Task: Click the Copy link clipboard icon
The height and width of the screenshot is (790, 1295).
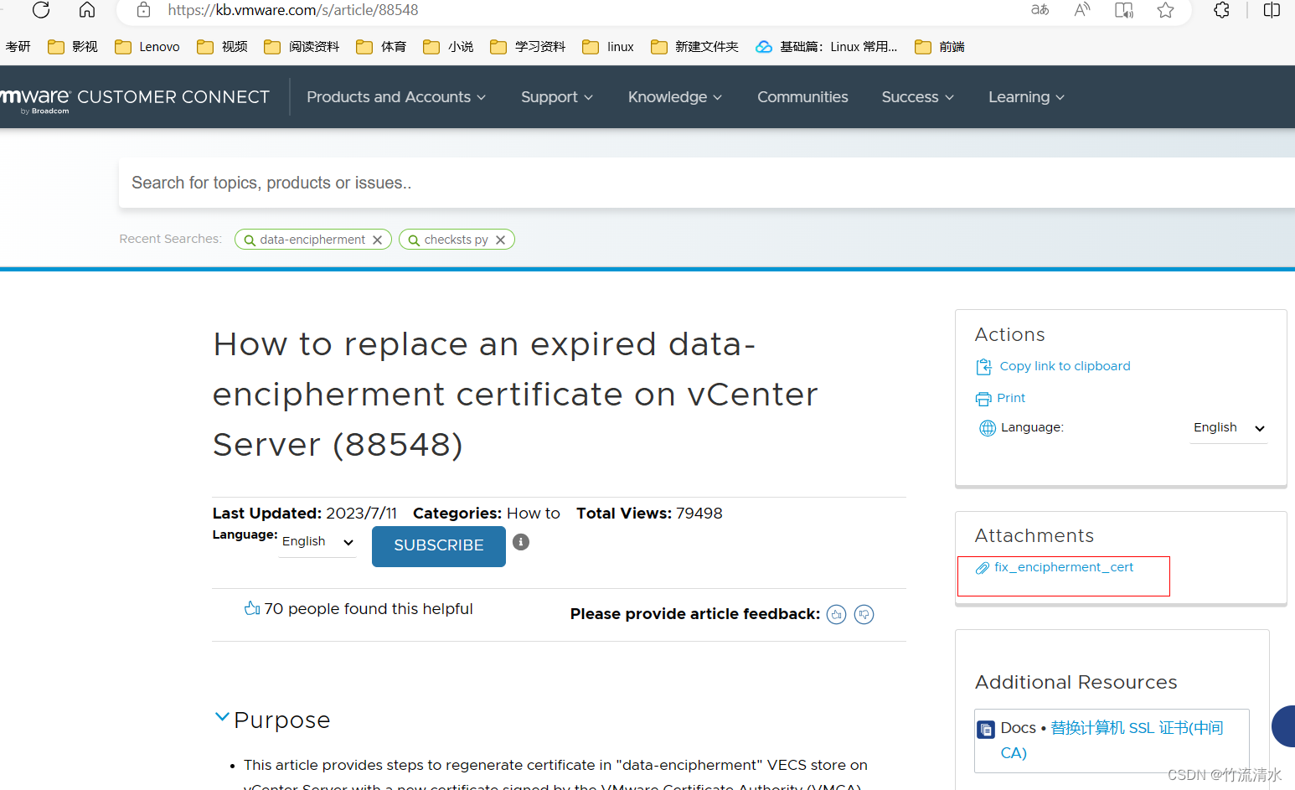Action: pos(984,367)
